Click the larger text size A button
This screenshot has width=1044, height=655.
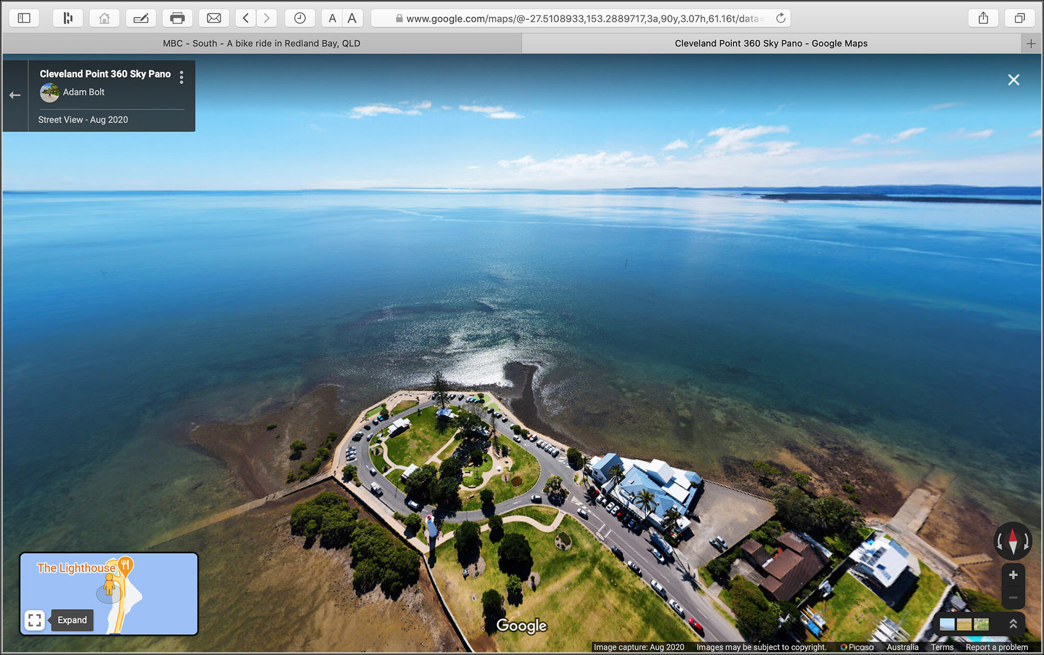(352, 18)
